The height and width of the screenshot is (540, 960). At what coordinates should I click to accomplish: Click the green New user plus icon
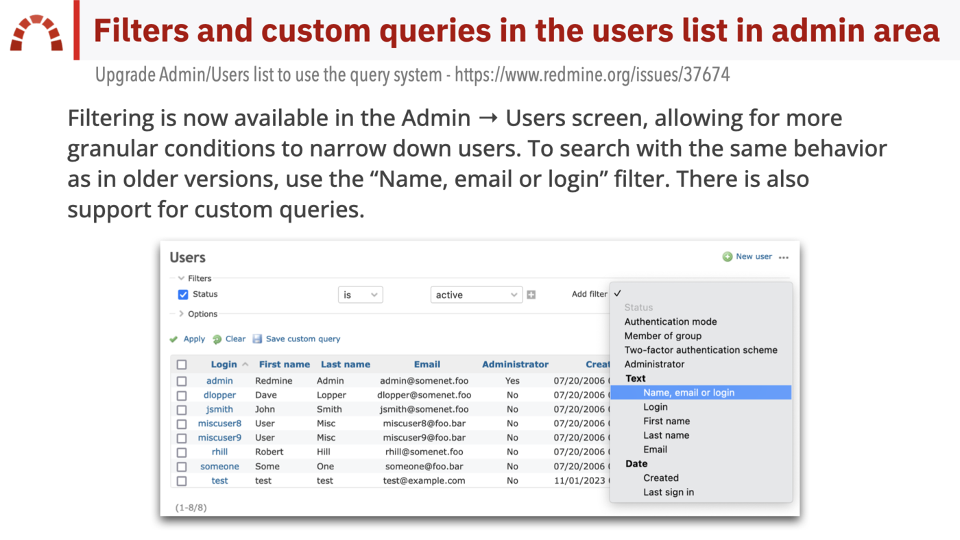point(726,256)
